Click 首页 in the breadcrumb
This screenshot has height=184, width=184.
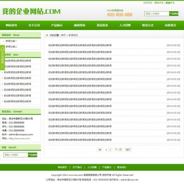[x=63, y=35]
